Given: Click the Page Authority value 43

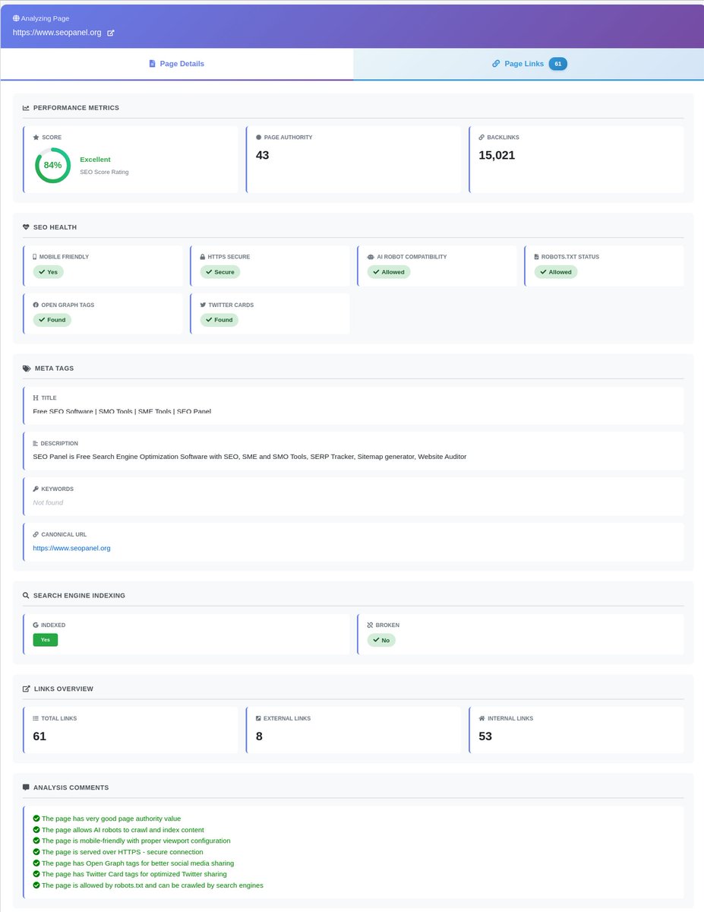Looking at the screenshot, I should pos(262,155).
